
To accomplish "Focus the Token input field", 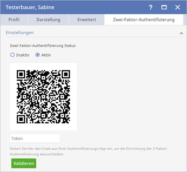I will [x=35, y=138].
